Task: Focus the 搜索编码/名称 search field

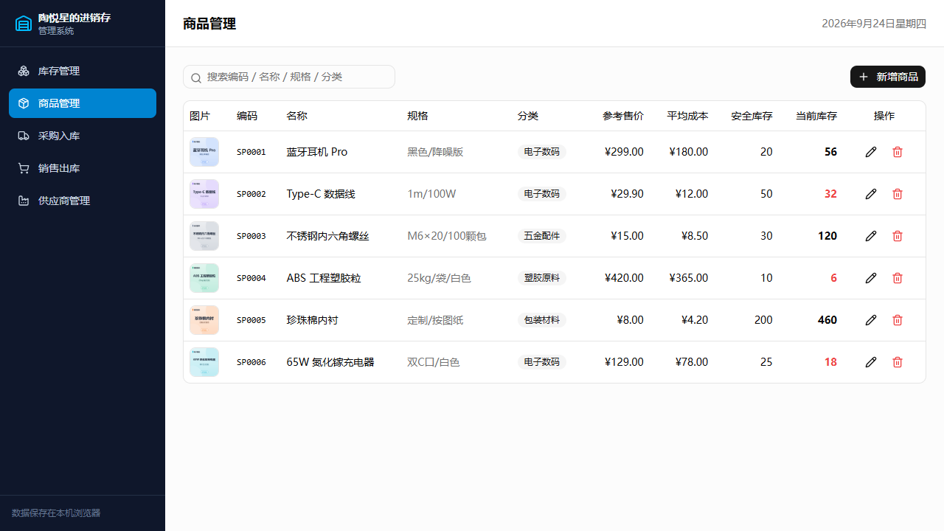Action: pyautogui.click(x=289, y=77)
